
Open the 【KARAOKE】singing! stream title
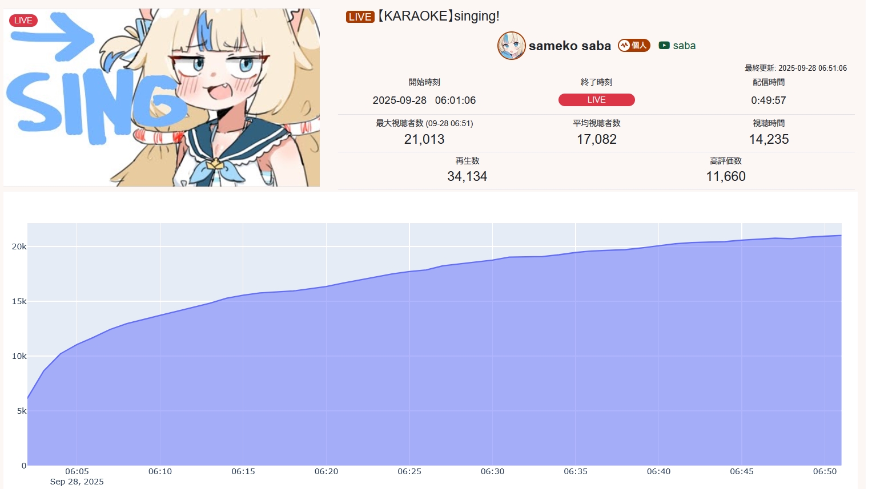438,16
